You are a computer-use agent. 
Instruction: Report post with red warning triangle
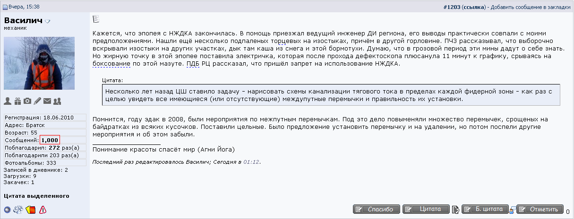coord(43,210)
